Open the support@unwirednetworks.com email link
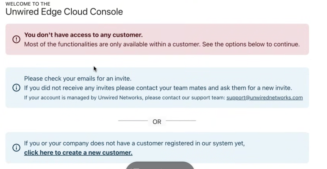Screen dimensions: 327x169 264,98
